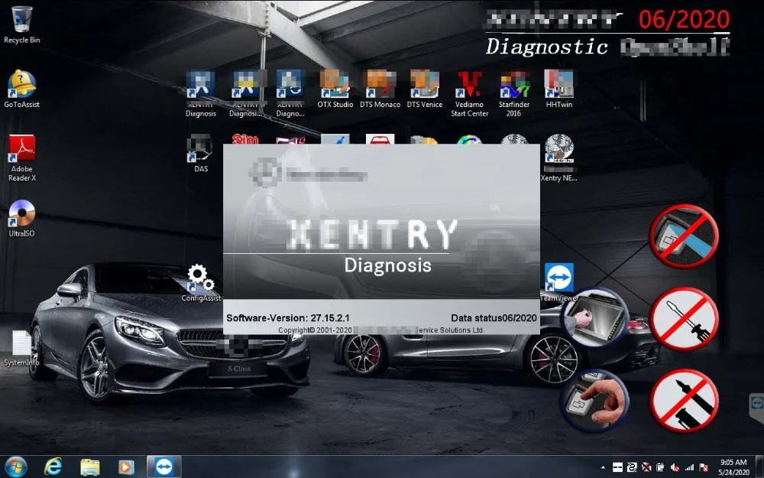This screenshot has width=764, height=478.
Task: Switch to the TeamViewer taskbar window
Action: tap(164, 467)
